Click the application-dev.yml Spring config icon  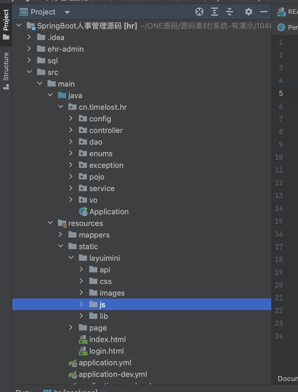pyautogui.click(x=73, y=375)
